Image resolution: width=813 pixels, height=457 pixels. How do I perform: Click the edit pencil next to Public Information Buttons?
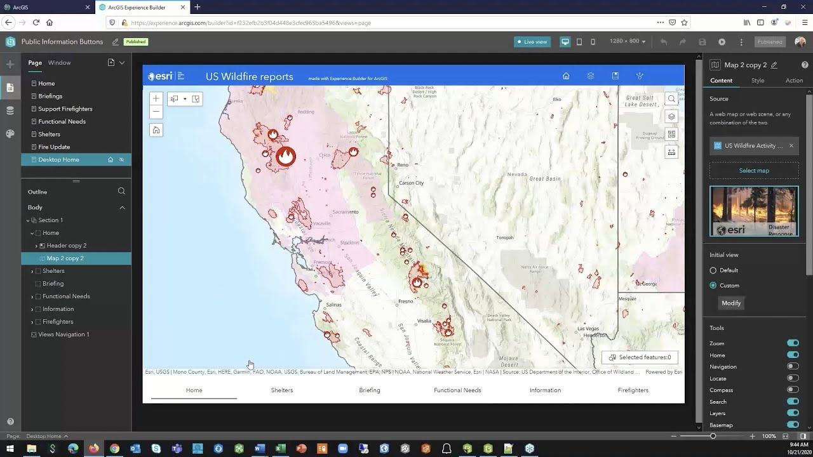tap(115, 42)
